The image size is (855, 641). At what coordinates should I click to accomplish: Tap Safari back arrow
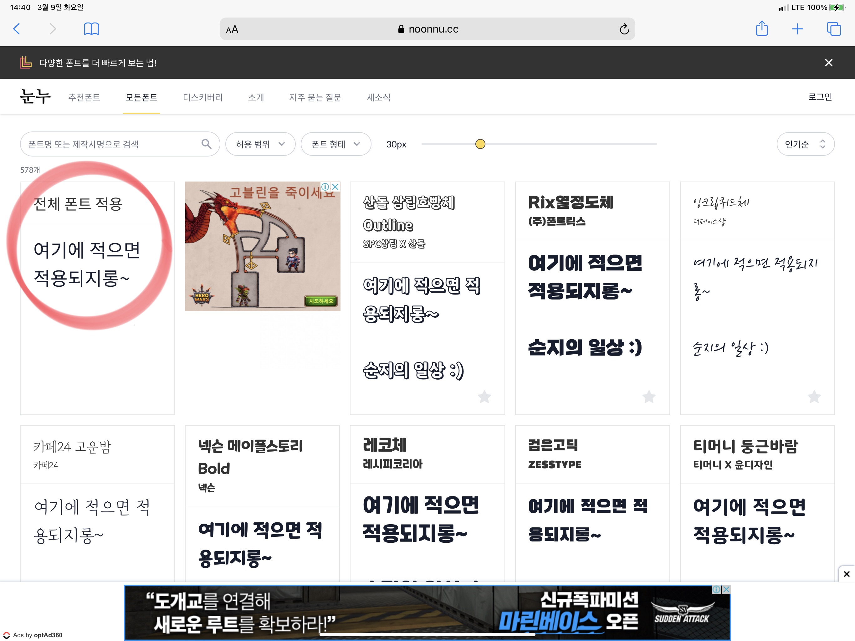pos(17,29)
